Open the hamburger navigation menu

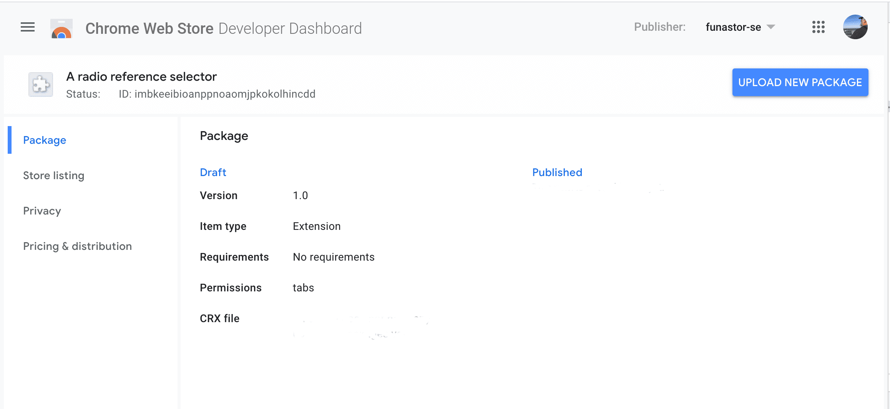pos(27,27)
